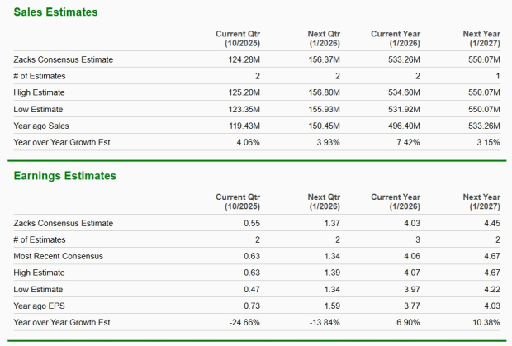Select the 4.45 next year consensus EPS

point(491,223)
